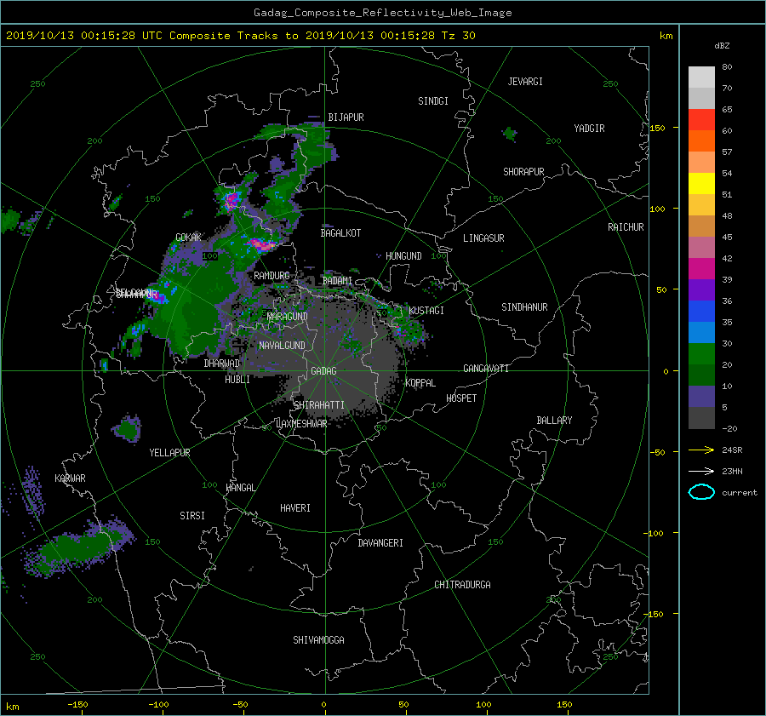Click the Gadag_Composite_Reflectivity_Web_Image title
This screenshot has width=766, height=716.
[382, 13]
